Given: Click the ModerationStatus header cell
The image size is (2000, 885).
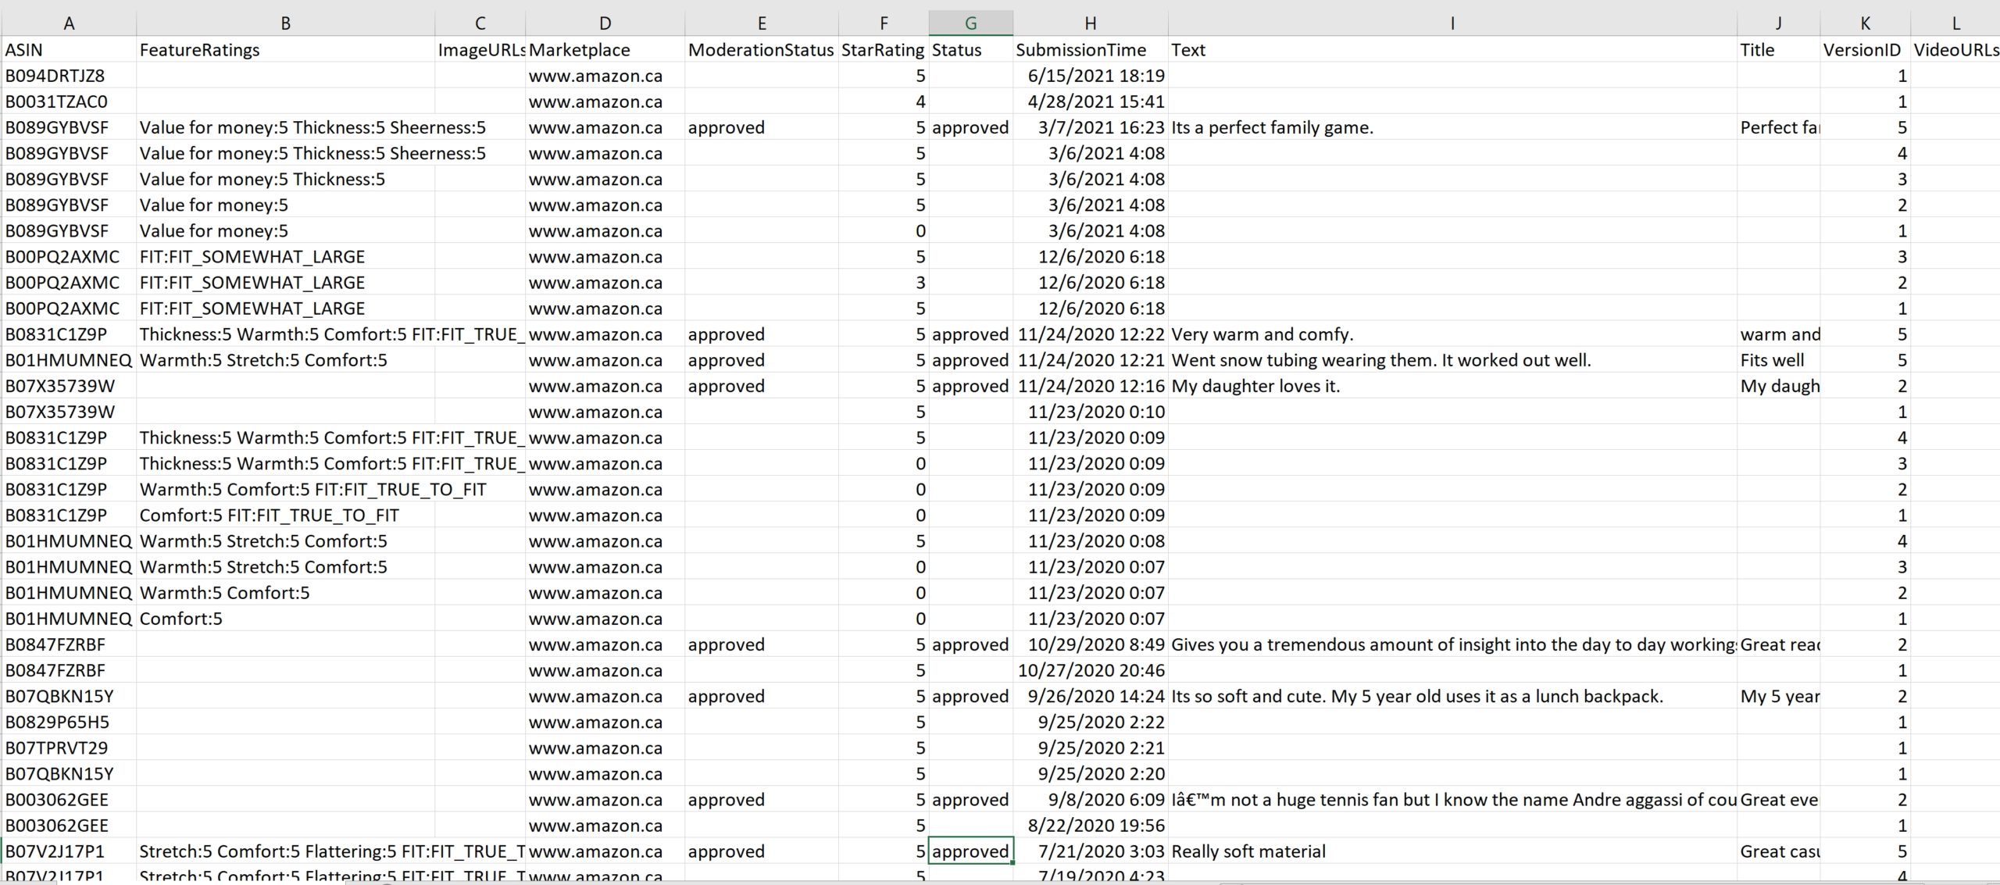Looking at the screenshot, I should tap(762, 50).
